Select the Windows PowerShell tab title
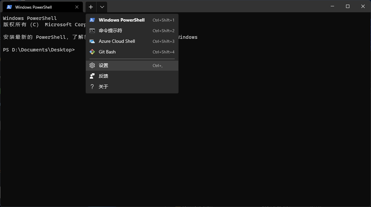This screenshot has width=371, height=207. pos(33,7)
